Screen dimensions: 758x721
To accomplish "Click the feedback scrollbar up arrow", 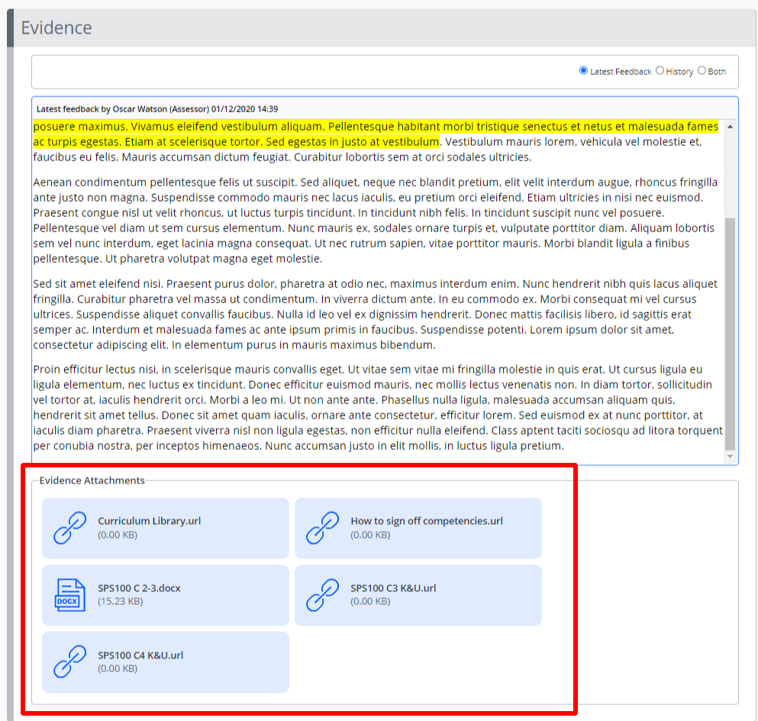I will click(730, 127).
